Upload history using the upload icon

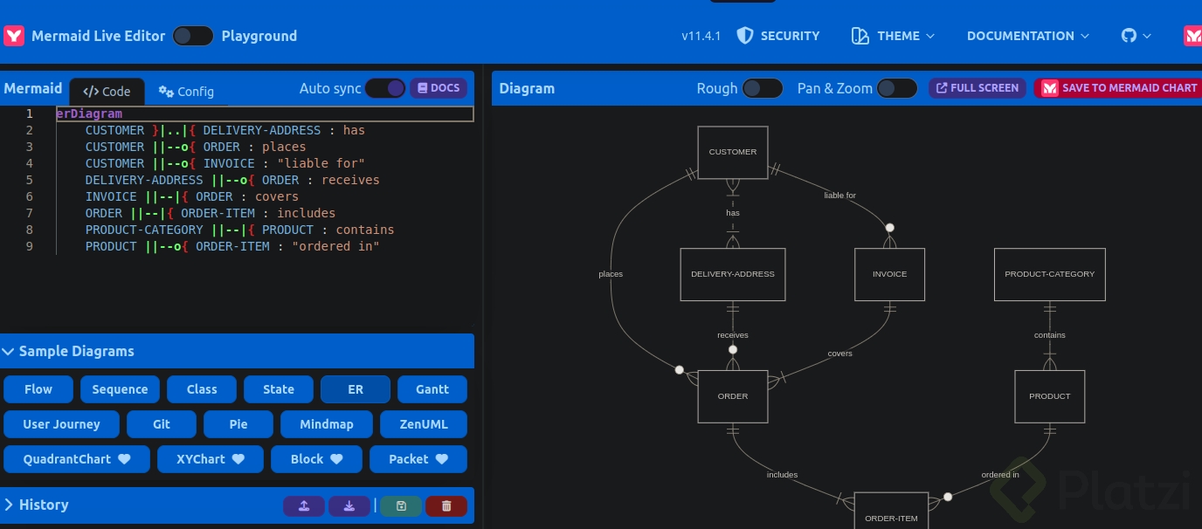point(304,505)
